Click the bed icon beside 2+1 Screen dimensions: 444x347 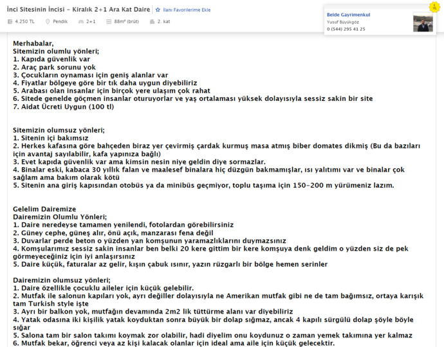tap(81, 21)
